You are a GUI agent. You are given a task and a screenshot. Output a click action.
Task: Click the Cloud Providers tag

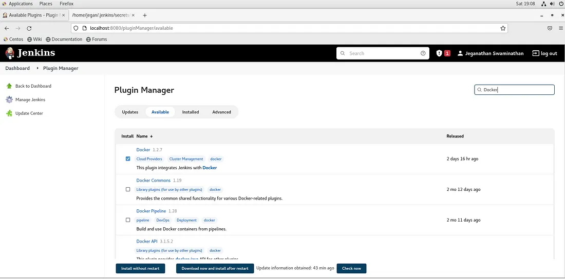click(x=149, y=159)
